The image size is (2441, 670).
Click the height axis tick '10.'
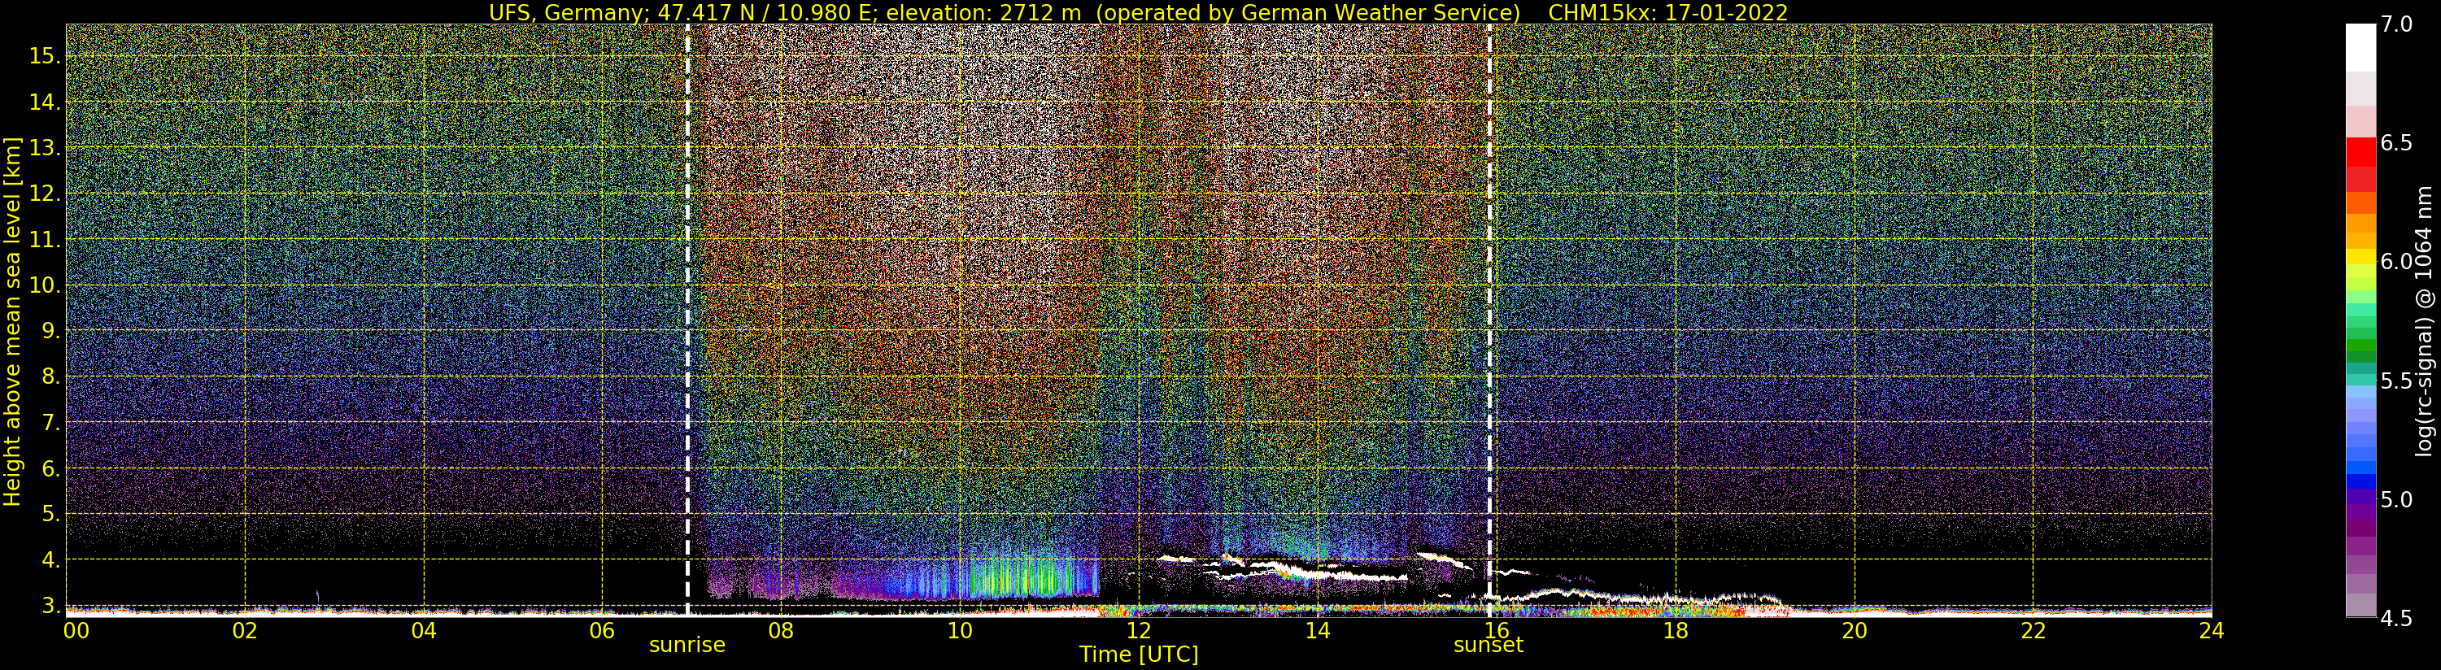coord(45,285)
